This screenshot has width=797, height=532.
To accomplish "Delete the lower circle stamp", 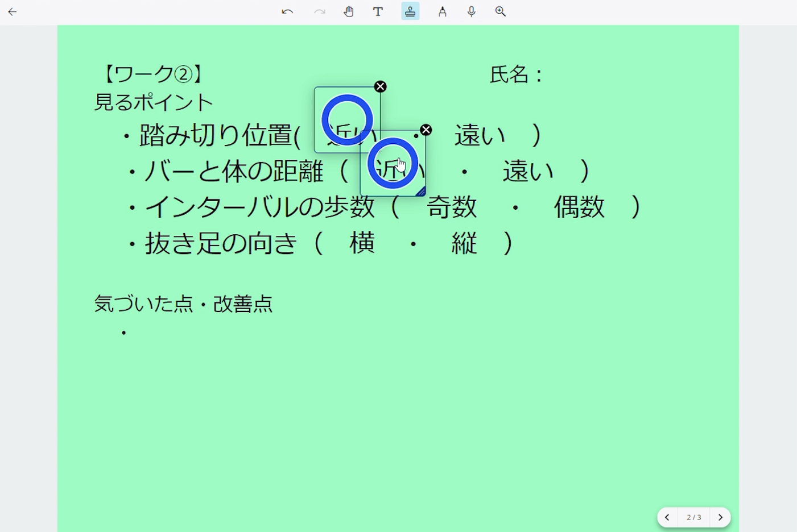I will (x=426, y=130).
